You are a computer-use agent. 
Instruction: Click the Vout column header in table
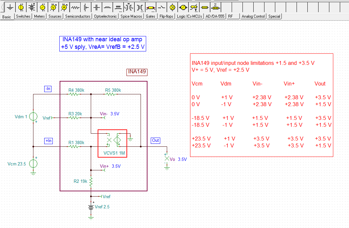click(x=320, y=84)
